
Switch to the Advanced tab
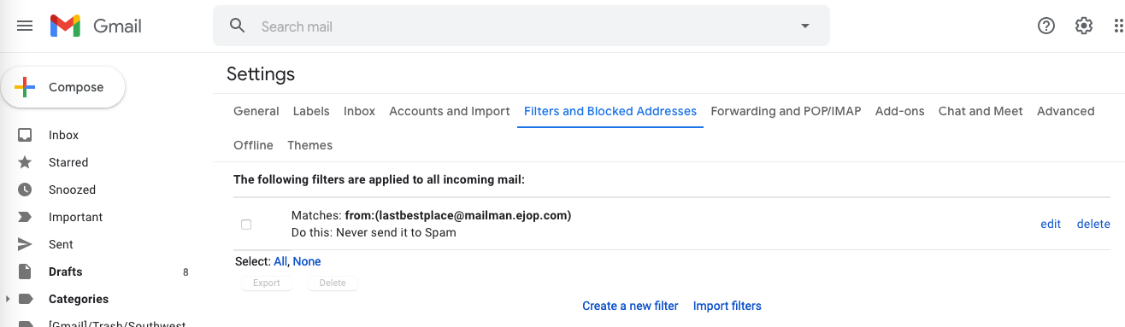tap(1066, 111)
